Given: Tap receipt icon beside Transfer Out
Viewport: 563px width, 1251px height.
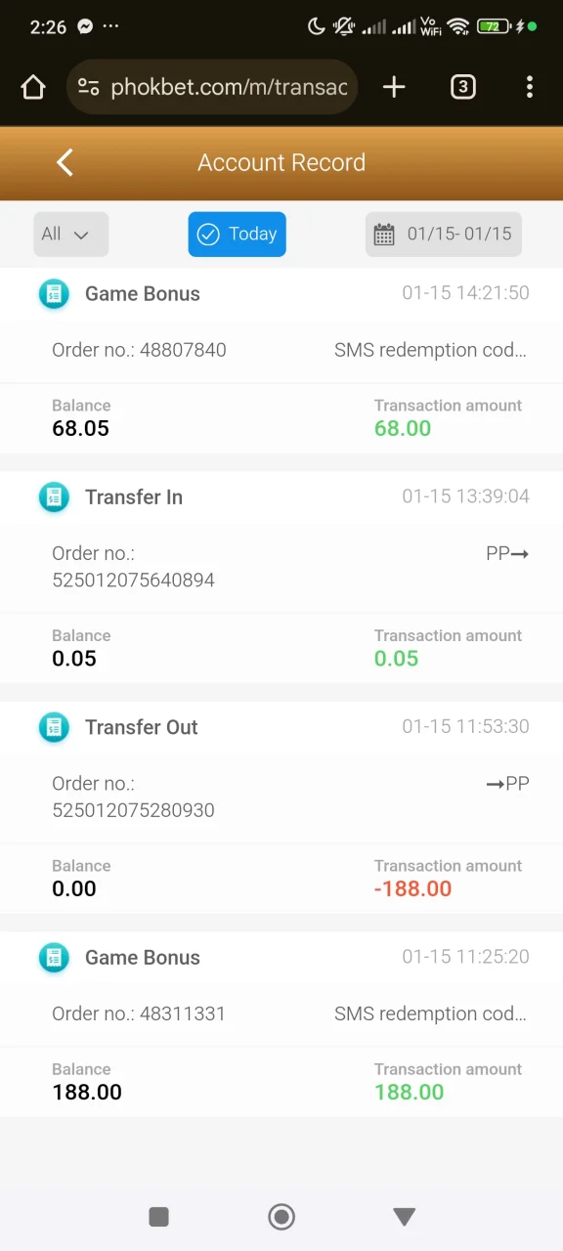Looking at the screenshot, I should [54, 727].
